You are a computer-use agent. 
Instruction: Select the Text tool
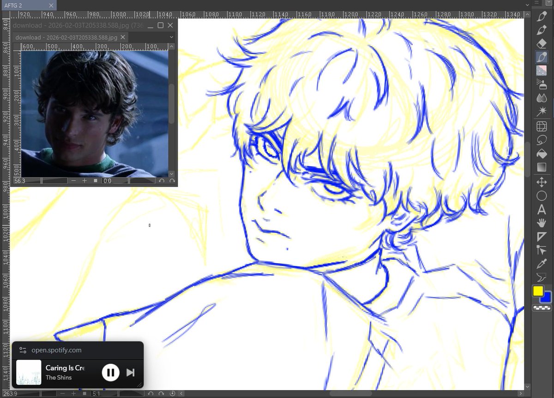(x=542, y=209)
